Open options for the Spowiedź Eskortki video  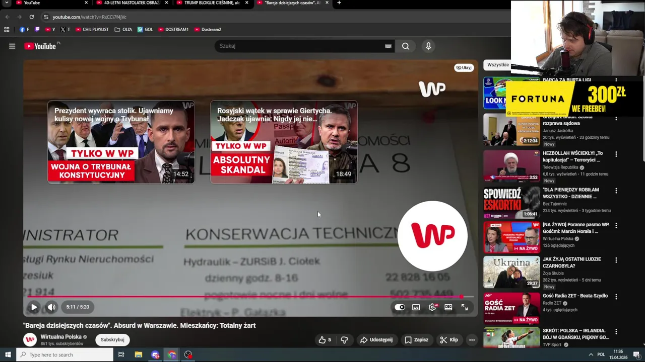click(x=616, y=191)
